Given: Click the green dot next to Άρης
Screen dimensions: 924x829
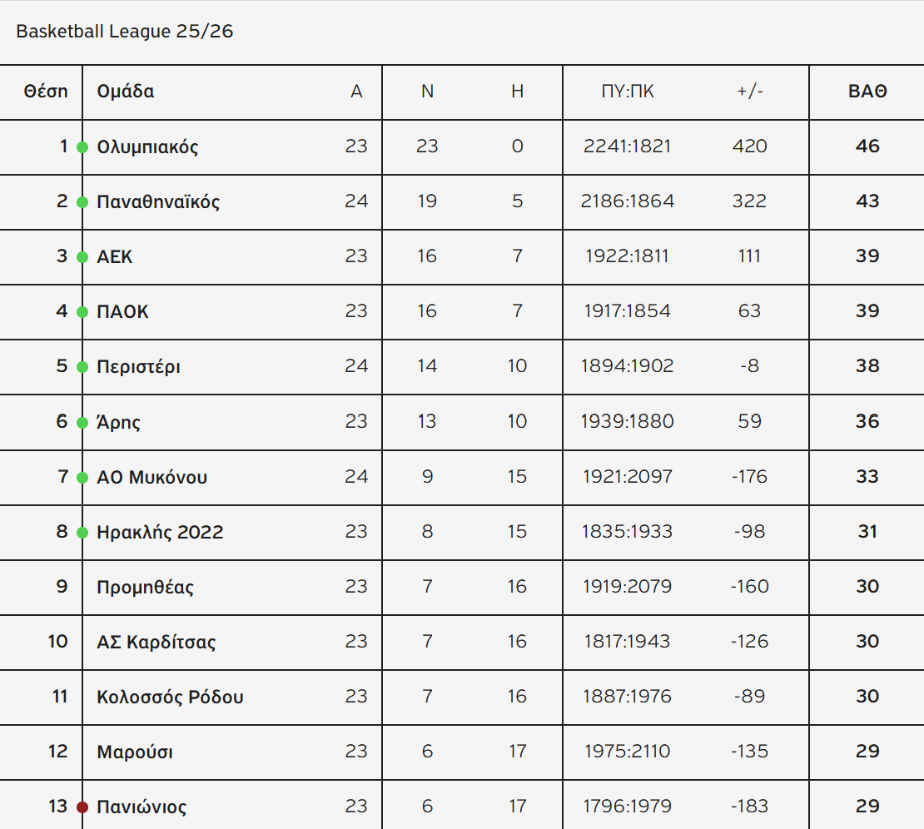Looking at the screenshot, I should tap(82, 423).
